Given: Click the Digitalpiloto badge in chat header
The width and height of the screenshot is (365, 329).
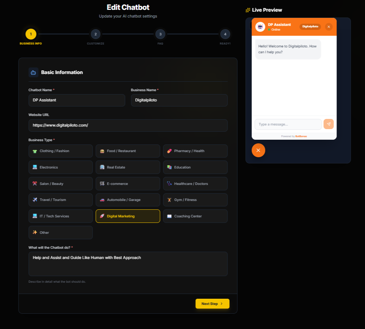Looking at the screenshot, I should click(x=310, y=27).
